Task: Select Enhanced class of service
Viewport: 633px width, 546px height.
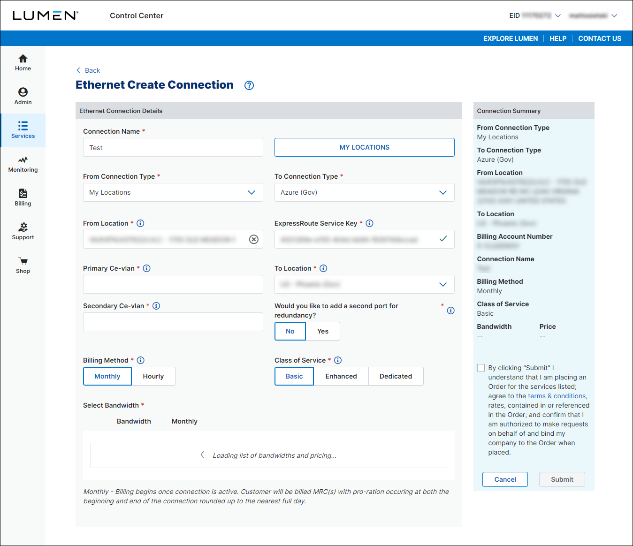Action: [x=341, y=376]
